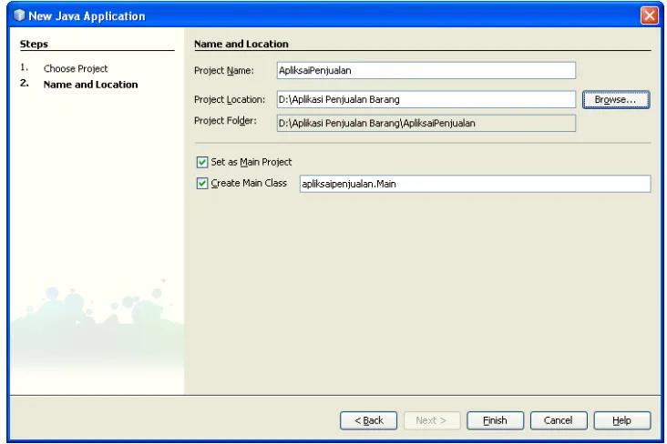Toggle the Set as Main Project checkbox

tap(202, 162)
